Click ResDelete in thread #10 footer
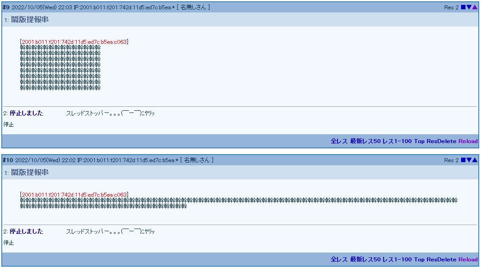Screen dimensions: 481x268 441,260
